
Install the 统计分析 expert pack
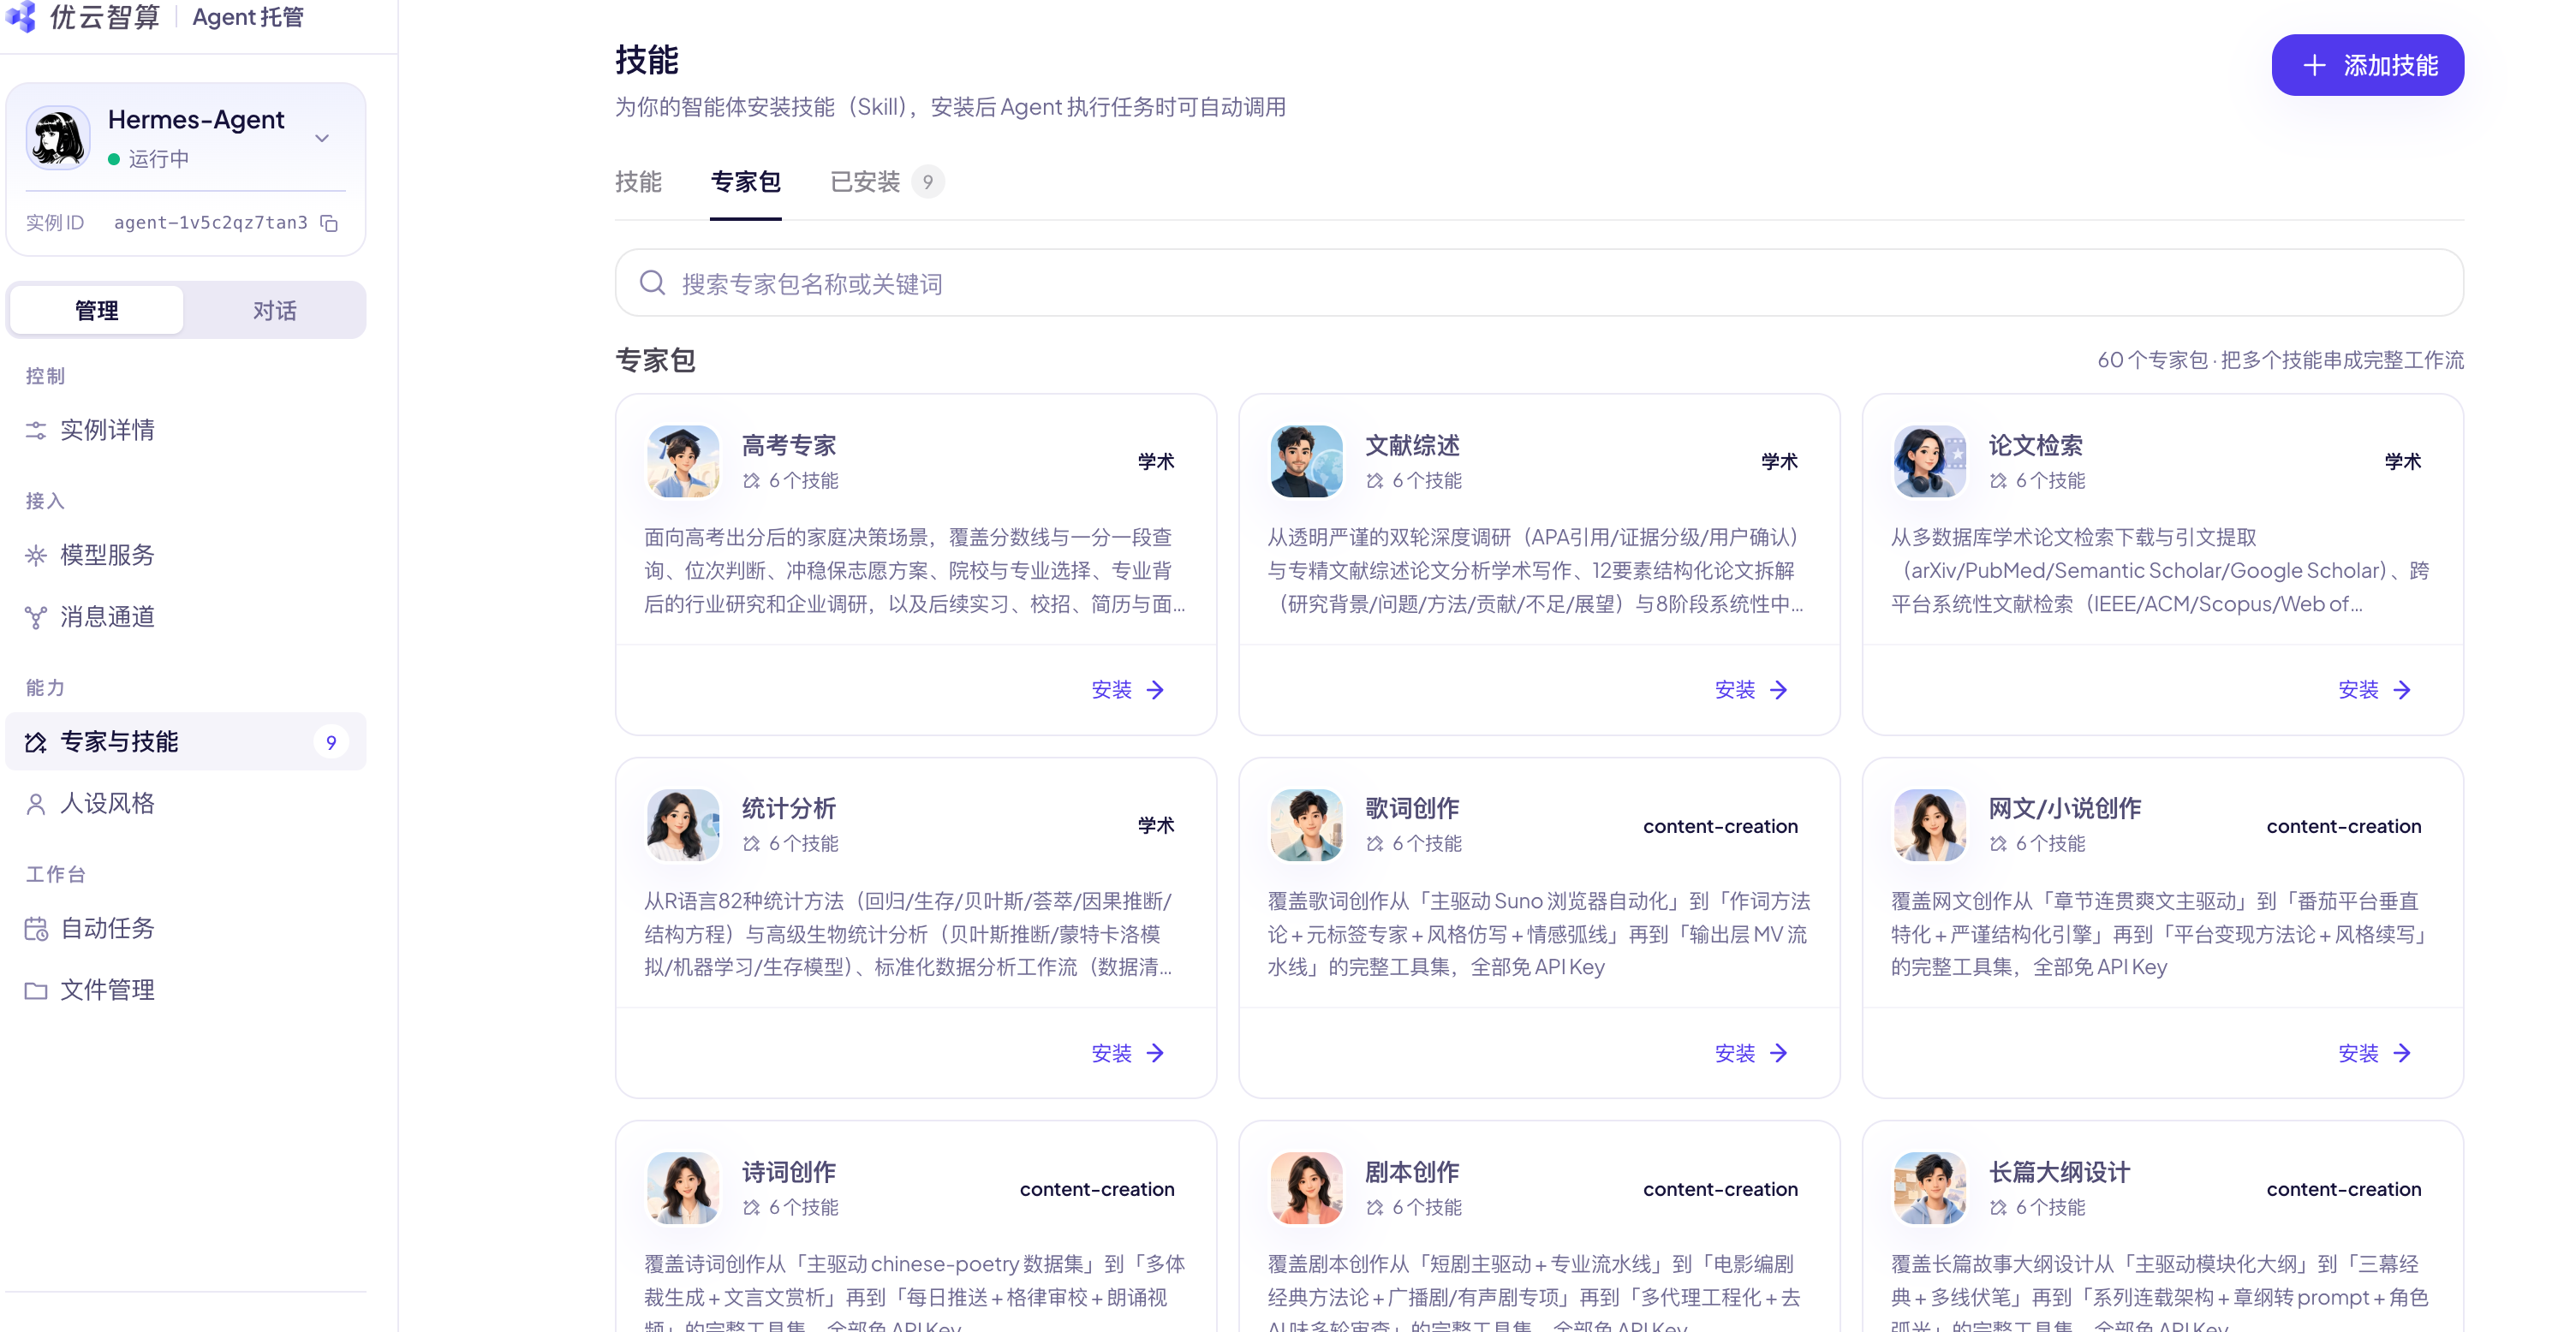(1127, 1053)
